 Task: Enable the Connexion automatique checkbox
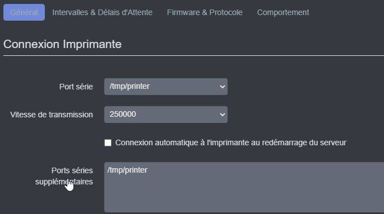pyautogui.click(x=108, y=142)
